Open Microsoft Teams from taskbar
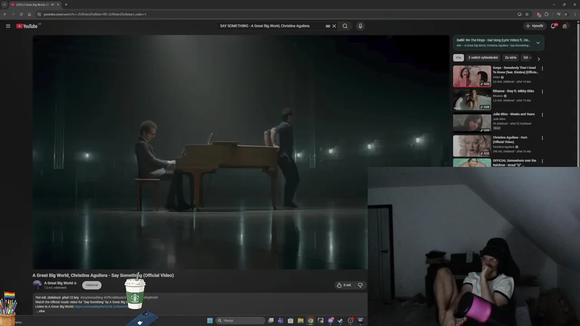580x326 pixels. tap(280, 321)
